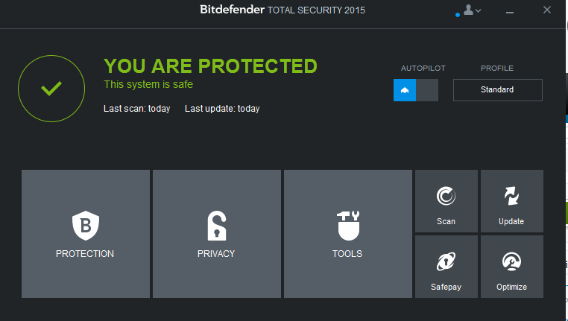Image resolution: width=568 pixels, height=321 pixels.
Task: Click the green checkmark status circle
Action: 51,88
